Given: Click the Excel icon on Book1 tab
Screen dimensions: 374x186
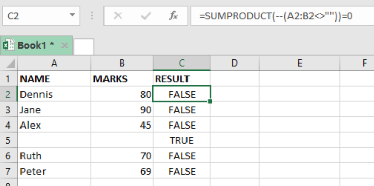Looking at the screenshot, I should pyautogui.click(x=9, y=45).
